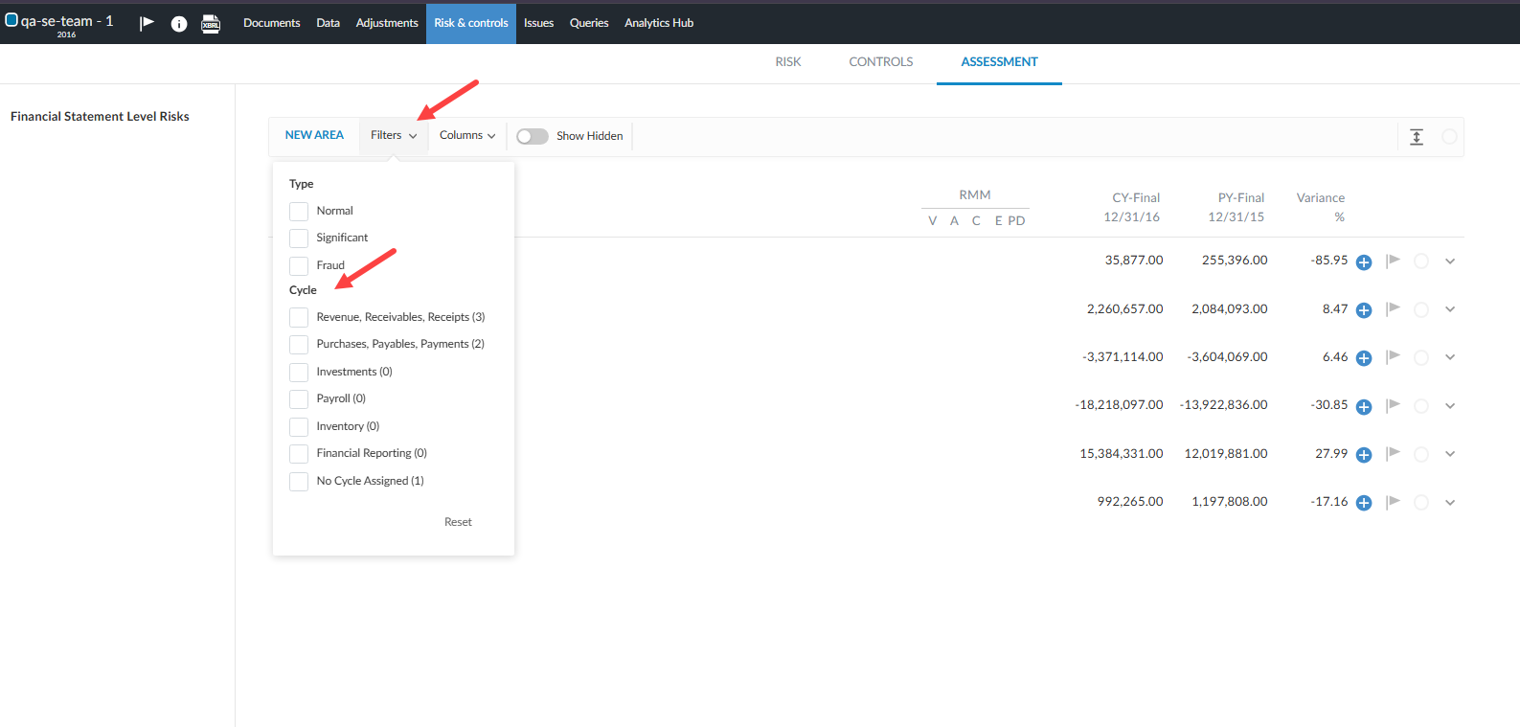
Task: Toggle the Show Hidden switch
Action: [533, 136]
